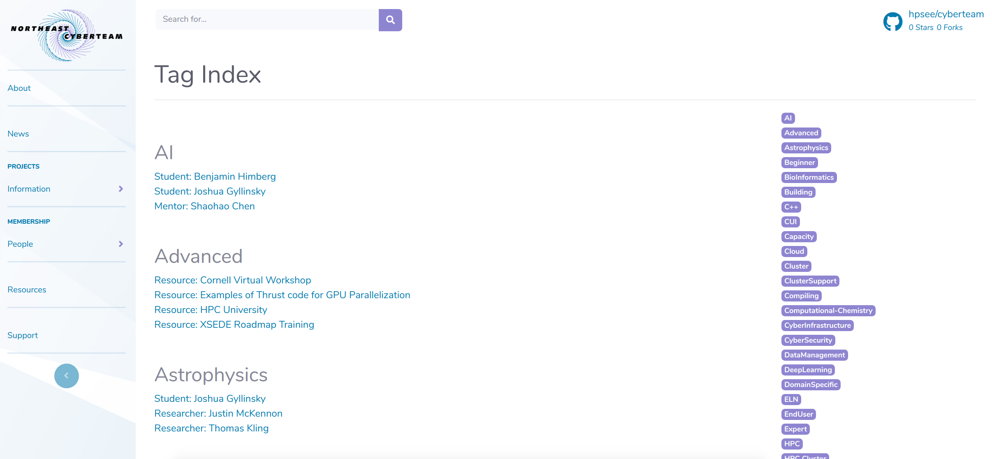Viewport: 992px width, 459px height.
Task: Click the 0 Stars text
Action: [921, 28]
